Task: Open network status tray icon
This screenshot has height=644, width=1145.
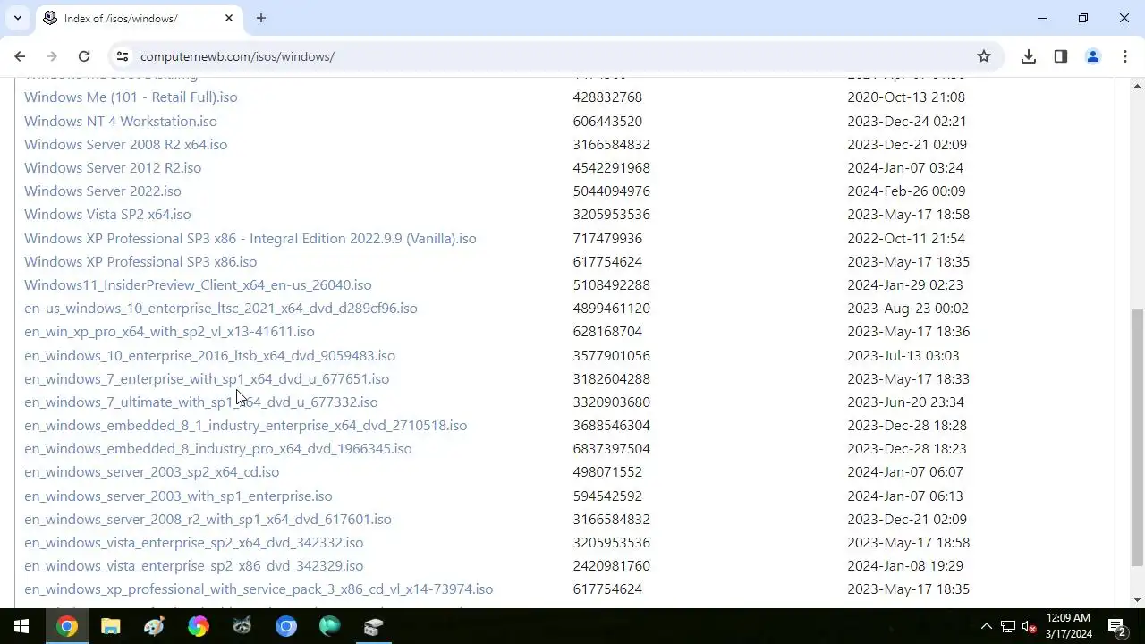Action: click(1008, 626)
